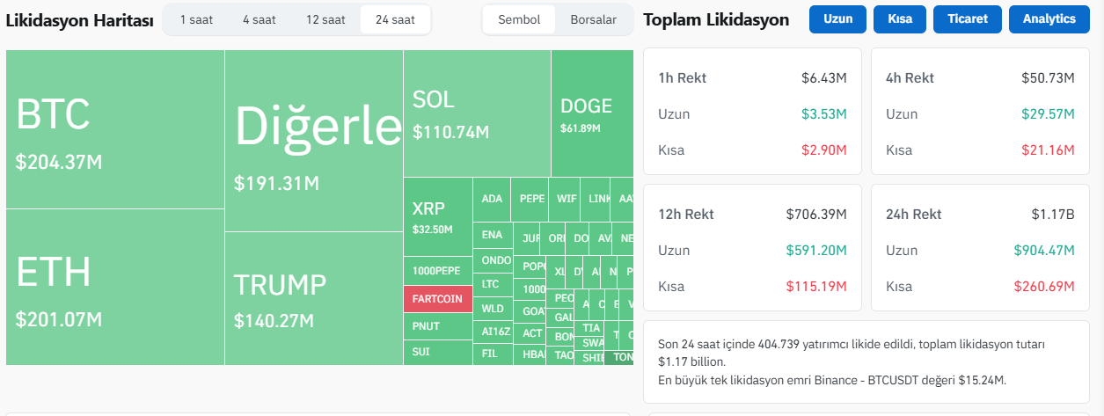Select the 1 saat timeframe tab

196,19
